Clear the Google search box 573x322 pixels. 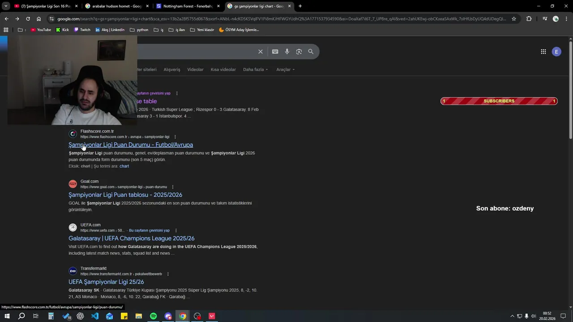click(x=261, y=51)
